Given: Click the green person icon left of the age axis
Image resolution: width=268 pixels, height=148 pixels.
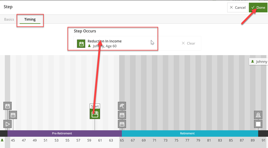Looking at the screenshot, I should tap(2, 140).
